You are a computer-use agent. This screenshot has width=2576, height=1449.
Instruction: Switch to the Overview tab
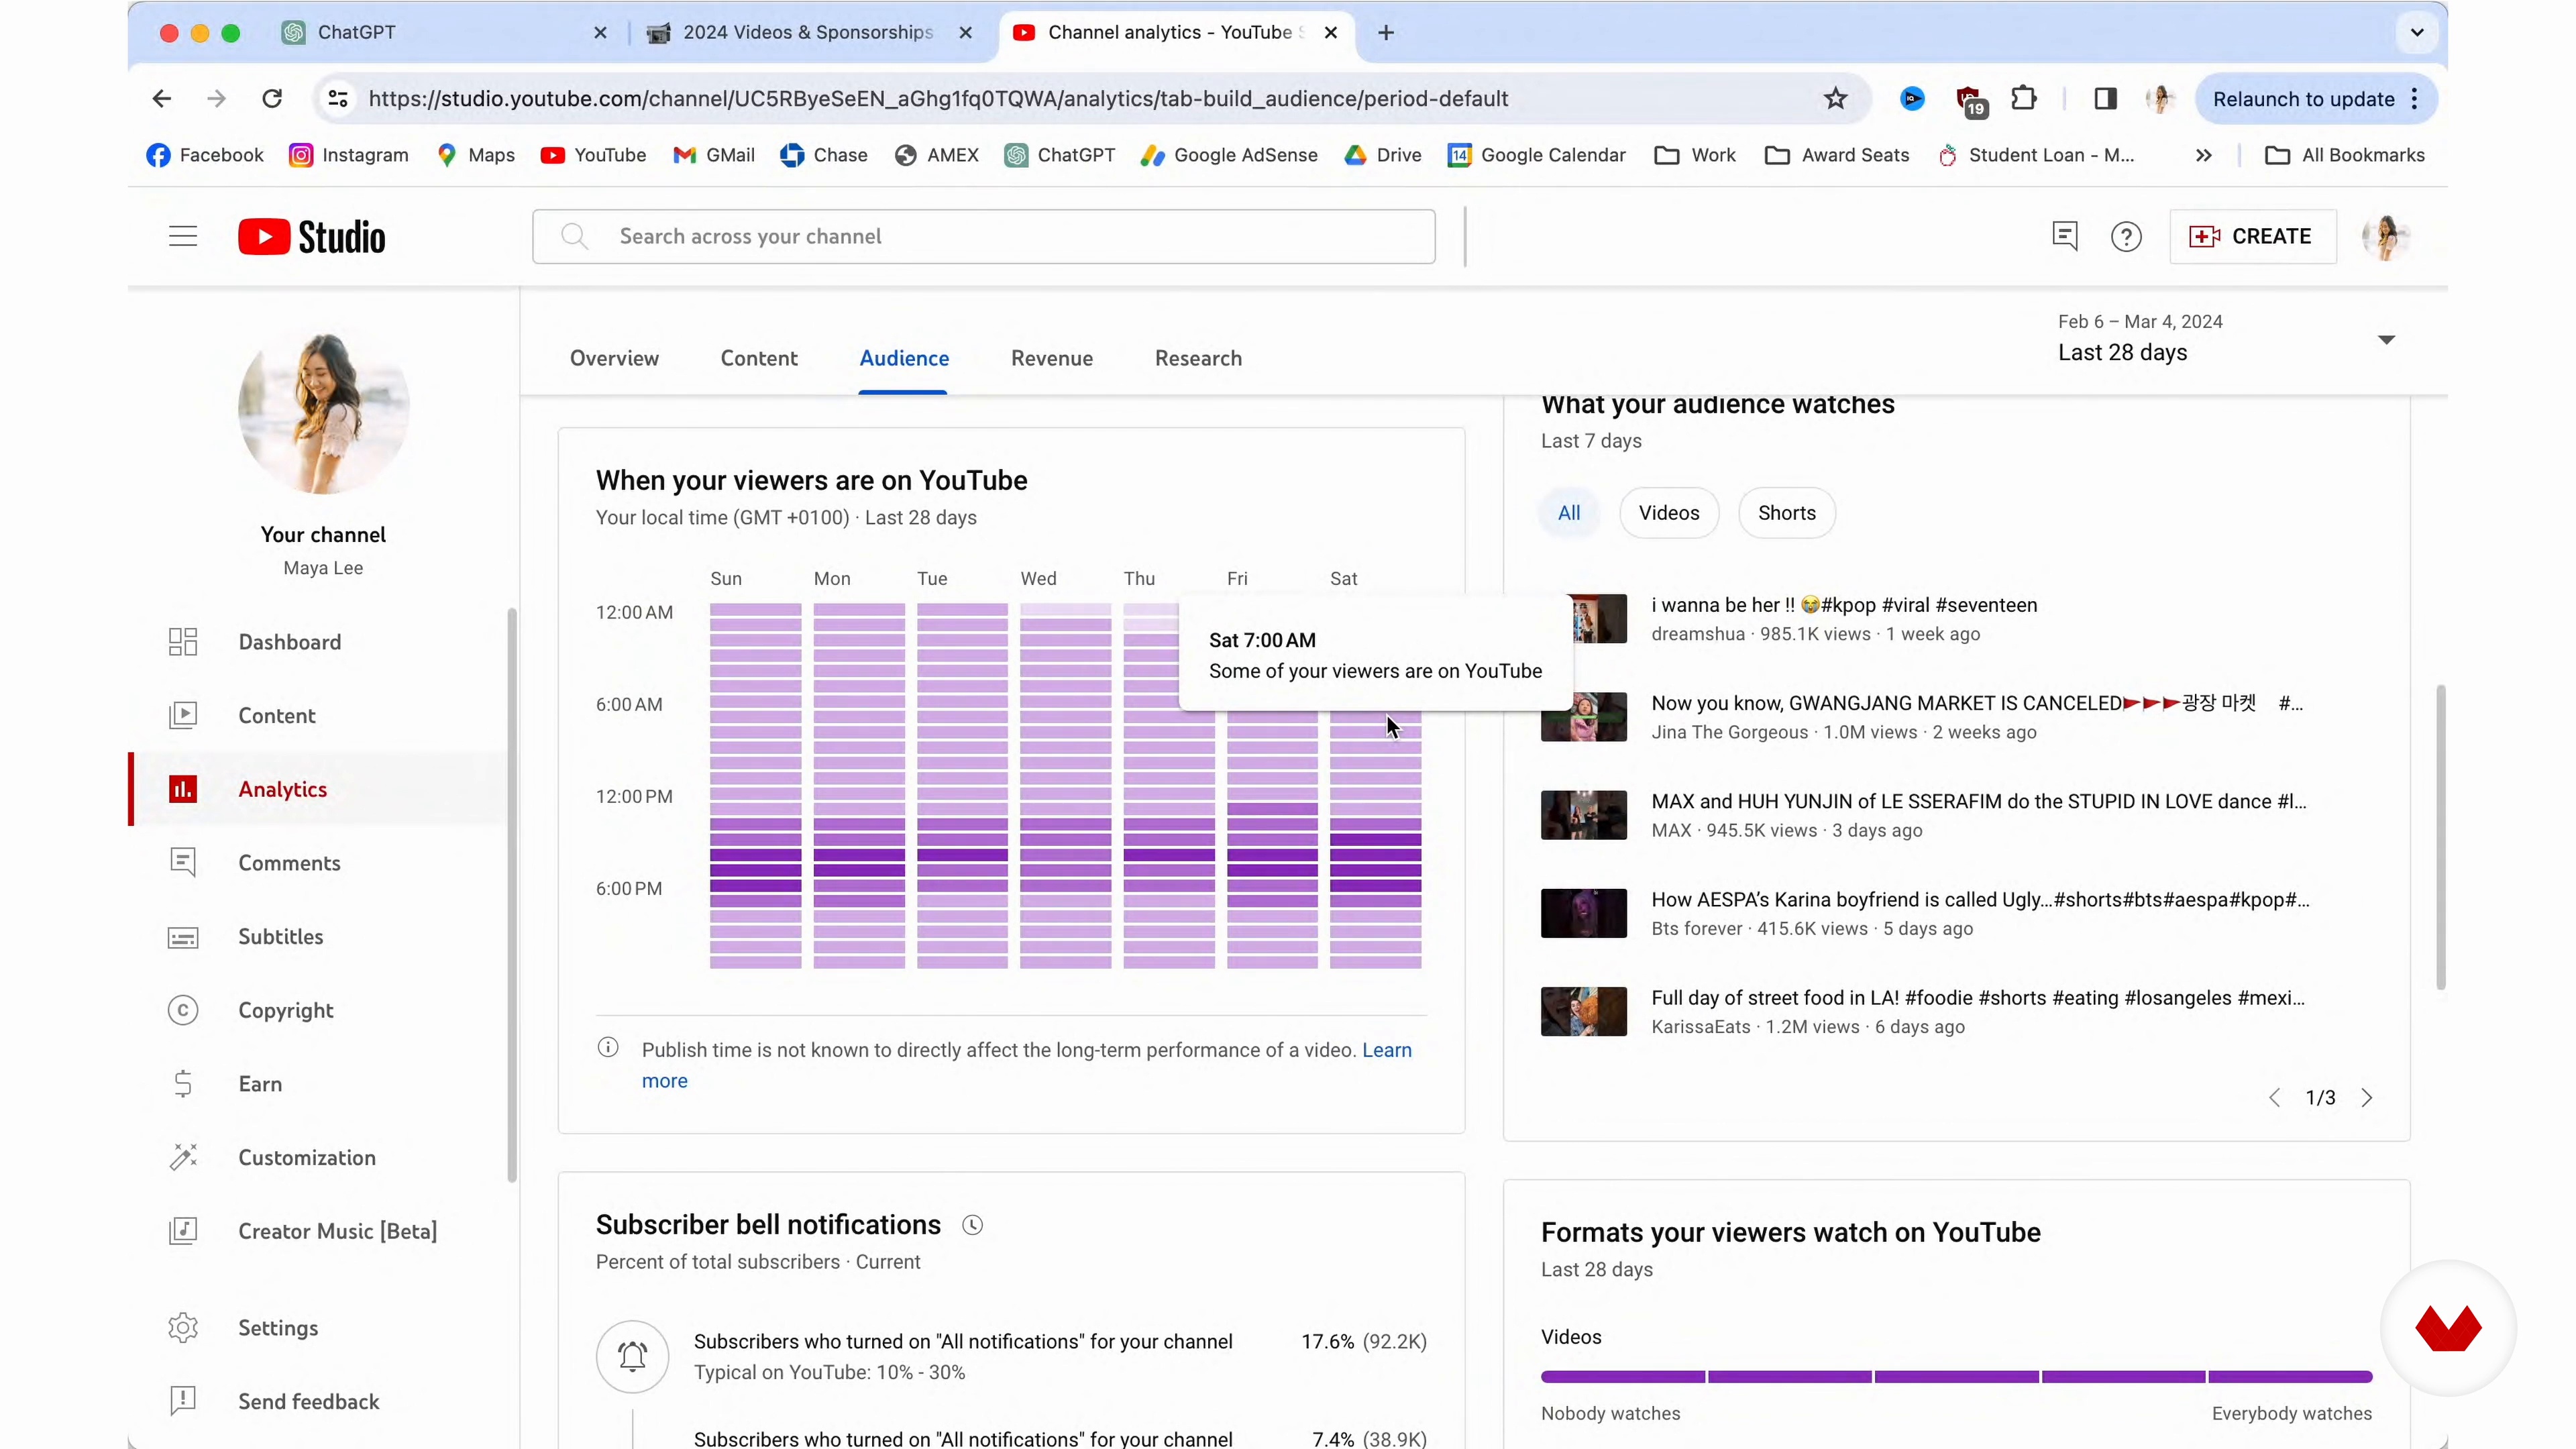(614, 358)
